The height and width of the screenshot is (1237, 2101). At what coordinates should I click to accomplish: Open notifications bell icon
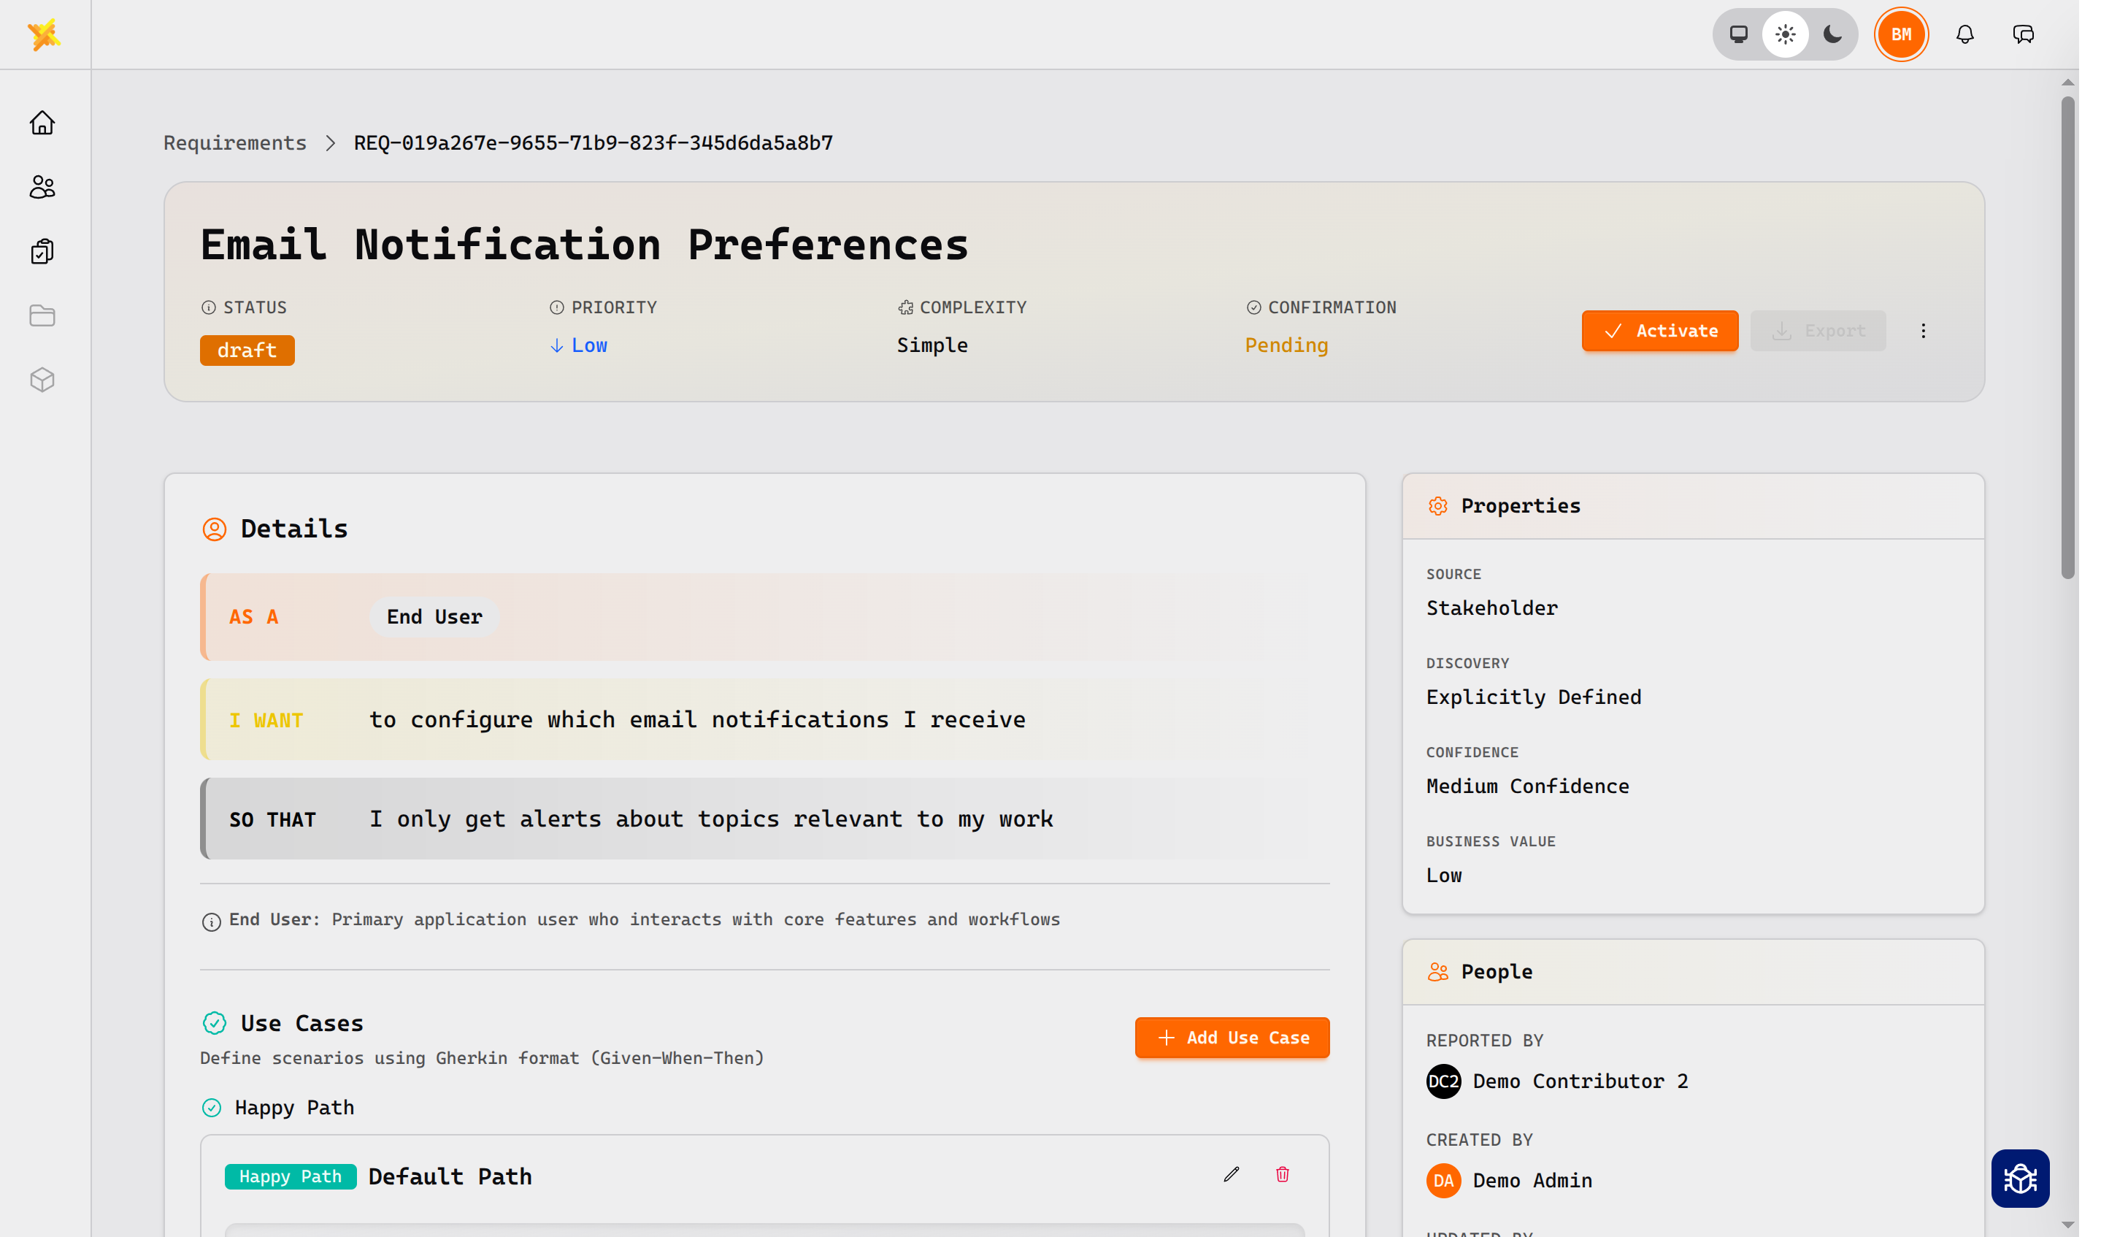(1964, 34)
